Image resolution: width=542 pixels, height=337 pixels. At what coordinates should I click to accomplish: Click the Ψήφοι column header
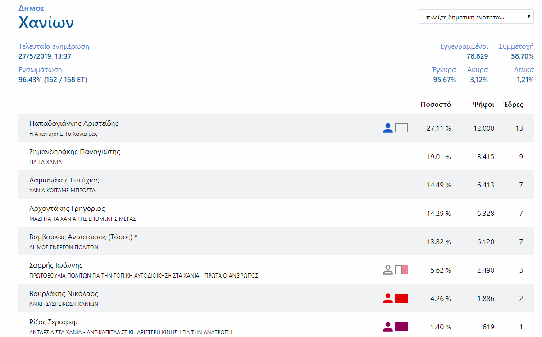(483, 105)
